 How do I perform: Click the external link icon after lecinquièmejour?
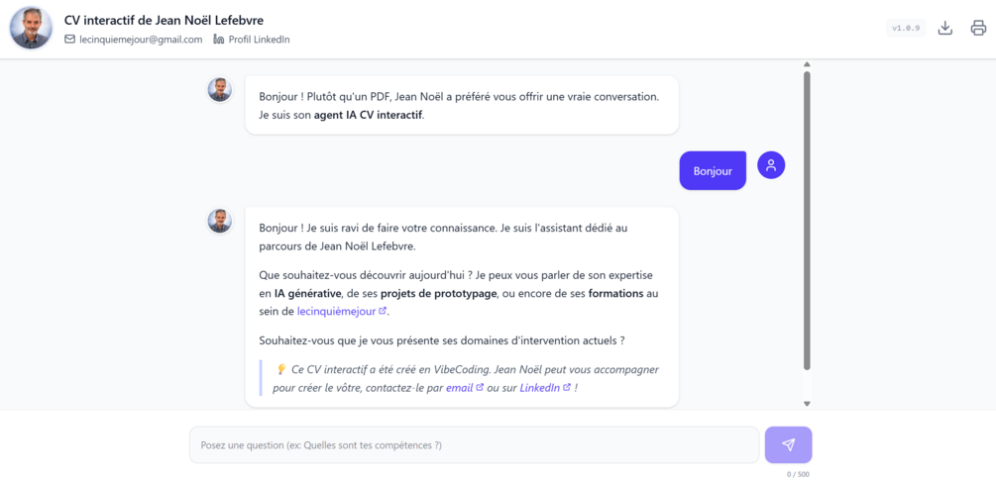383,312
